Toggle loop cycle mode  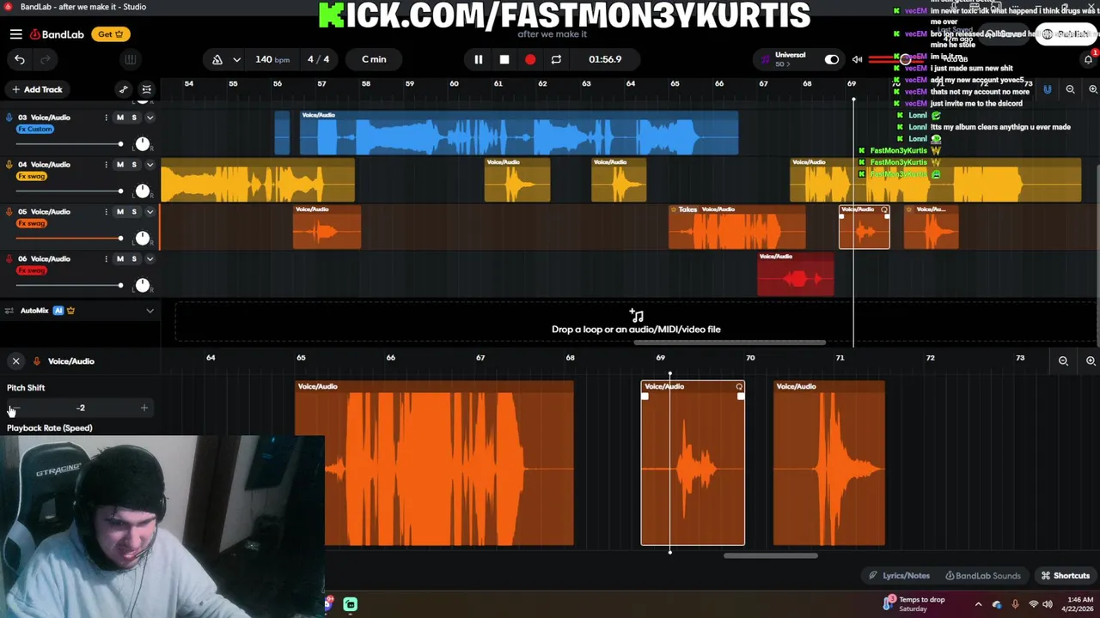point(556,59)
